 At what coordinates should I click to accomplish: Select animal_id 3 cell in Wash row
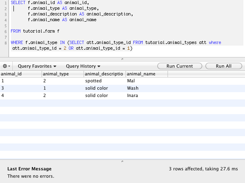tap(21, 88)
